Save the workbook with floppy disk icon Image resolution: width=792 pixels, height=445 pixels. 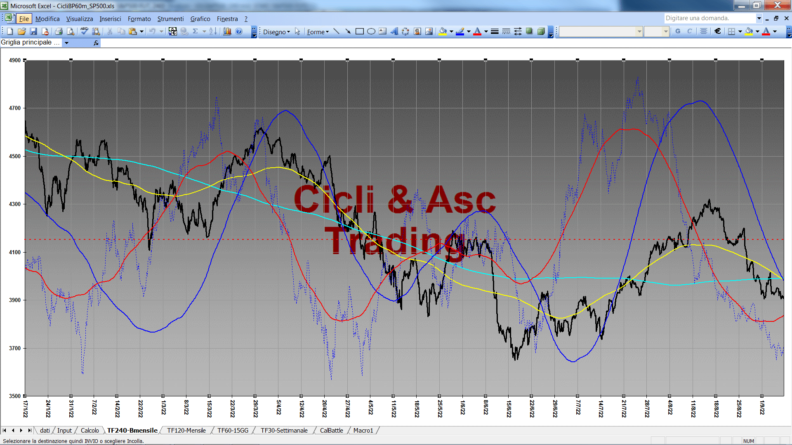point(33,31)
